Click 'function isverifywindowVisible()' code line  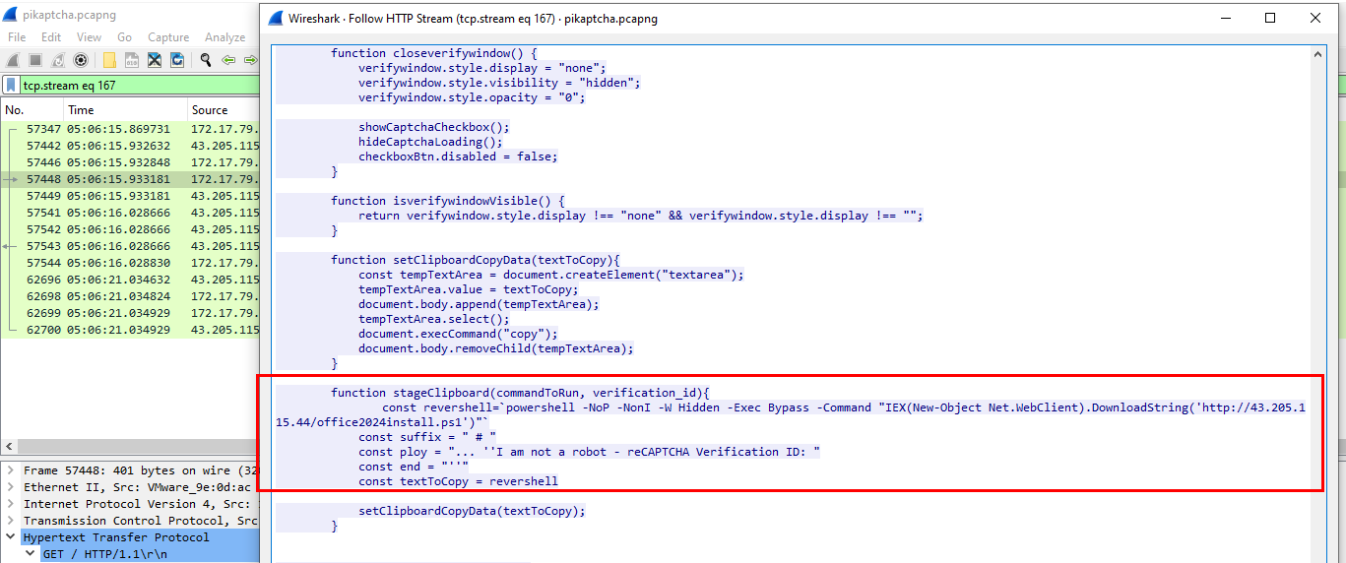coord(448,201)
